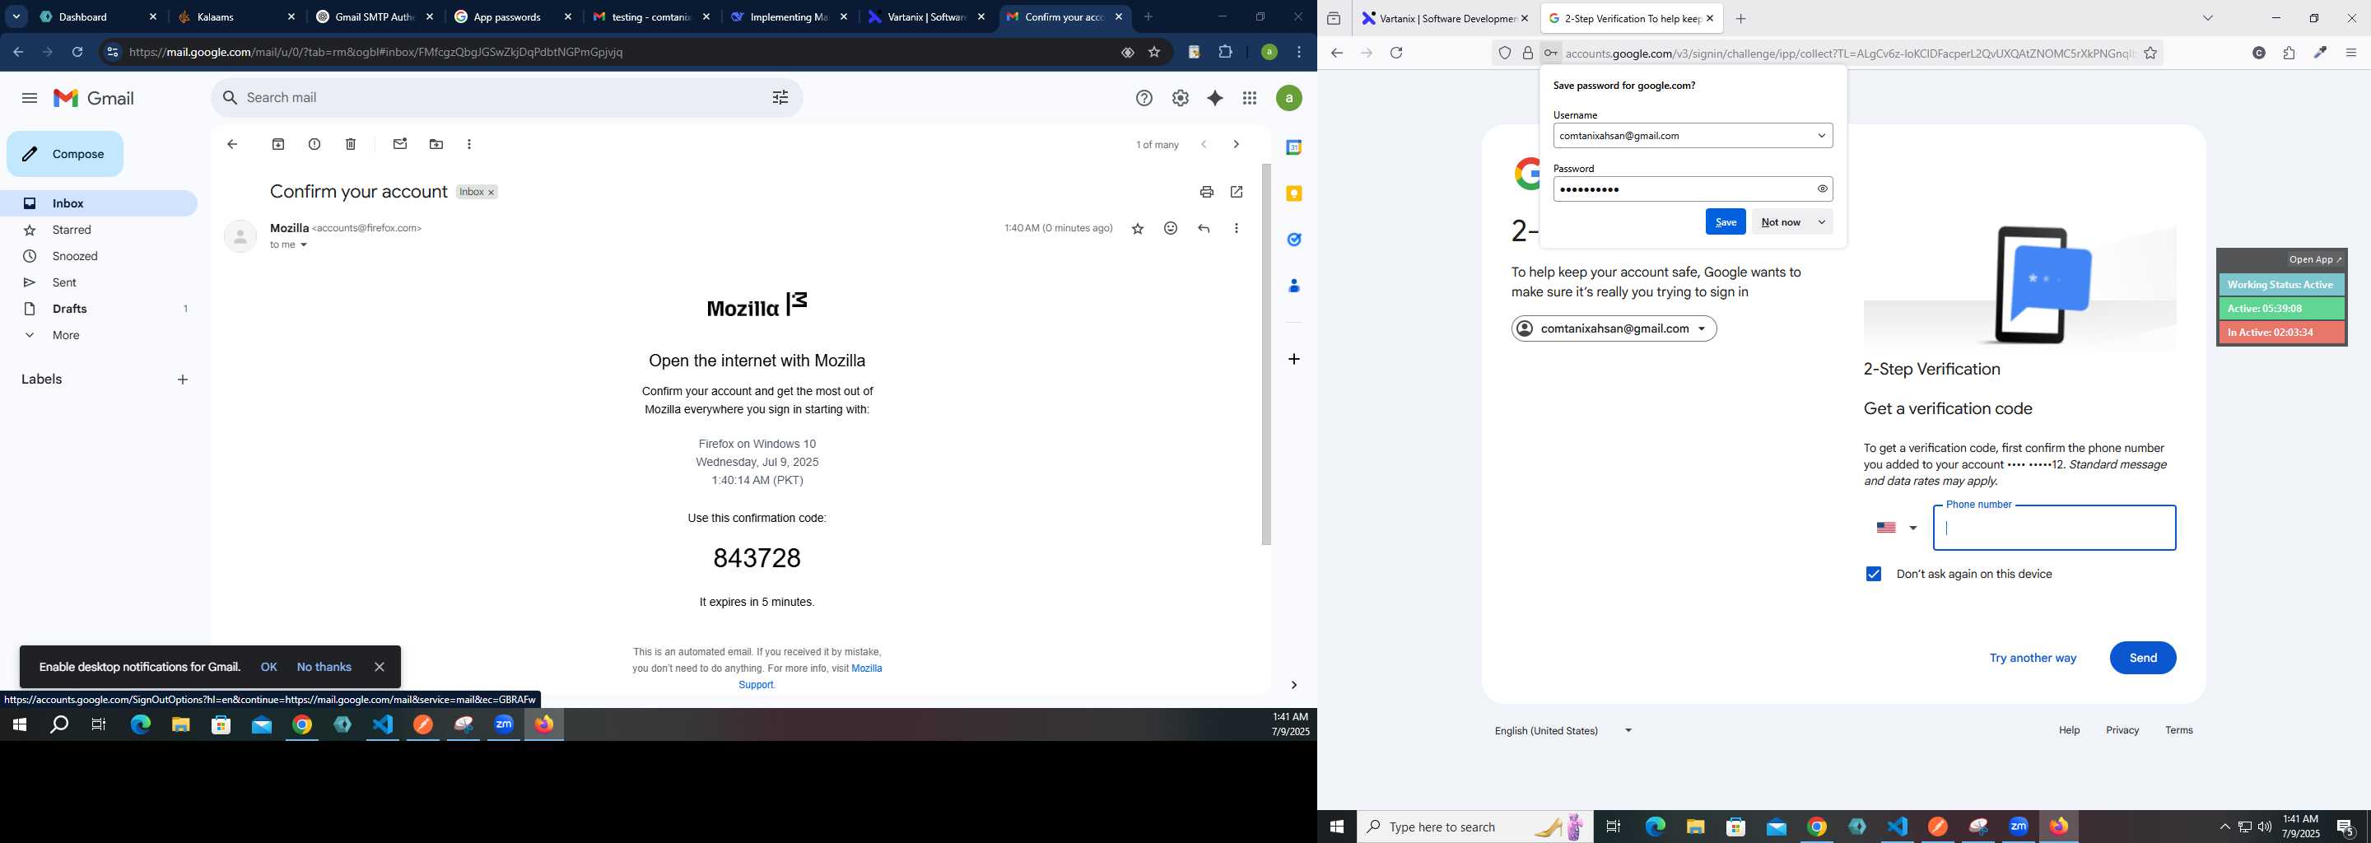
Task: Open the English (United States) language dropdown
Action: [1563, 731]
